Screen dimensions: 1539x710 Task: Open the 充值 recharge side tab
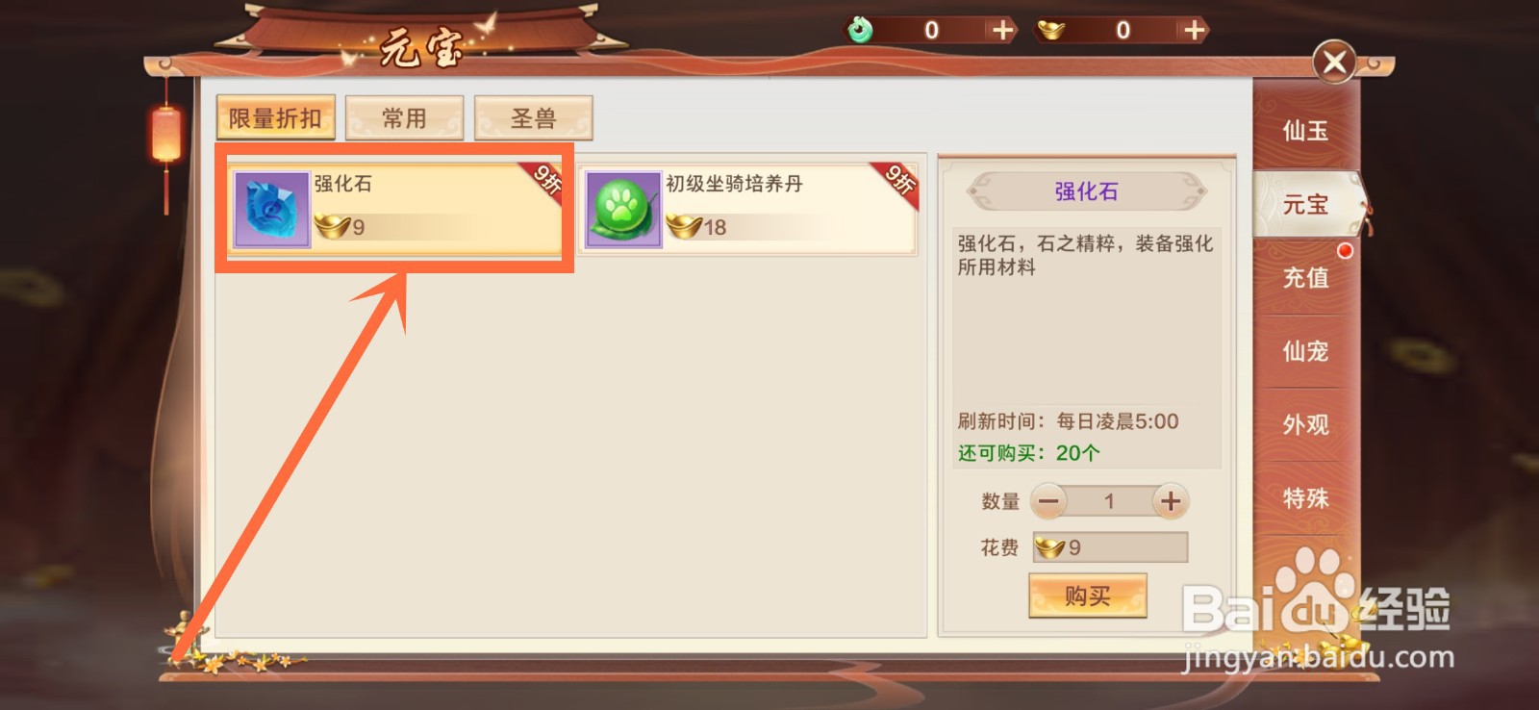click(1305, 278)
